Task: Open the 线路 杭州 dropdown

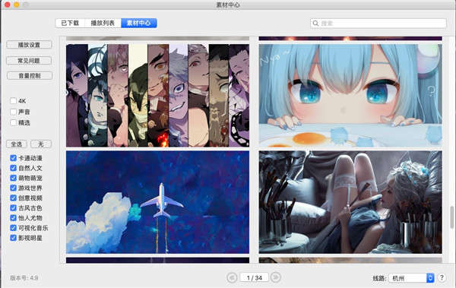Action: pyautogui.click(x=411, y=278)
